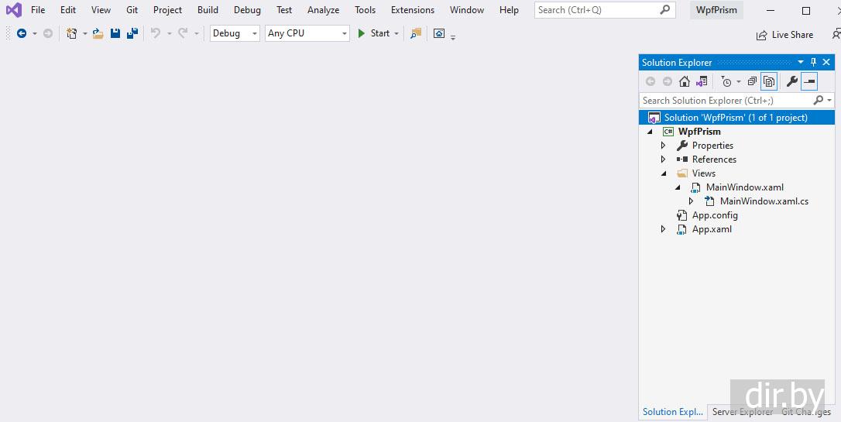Click the New Project toolbar icon
Screen dimensions: 841x422
point(71,33)
